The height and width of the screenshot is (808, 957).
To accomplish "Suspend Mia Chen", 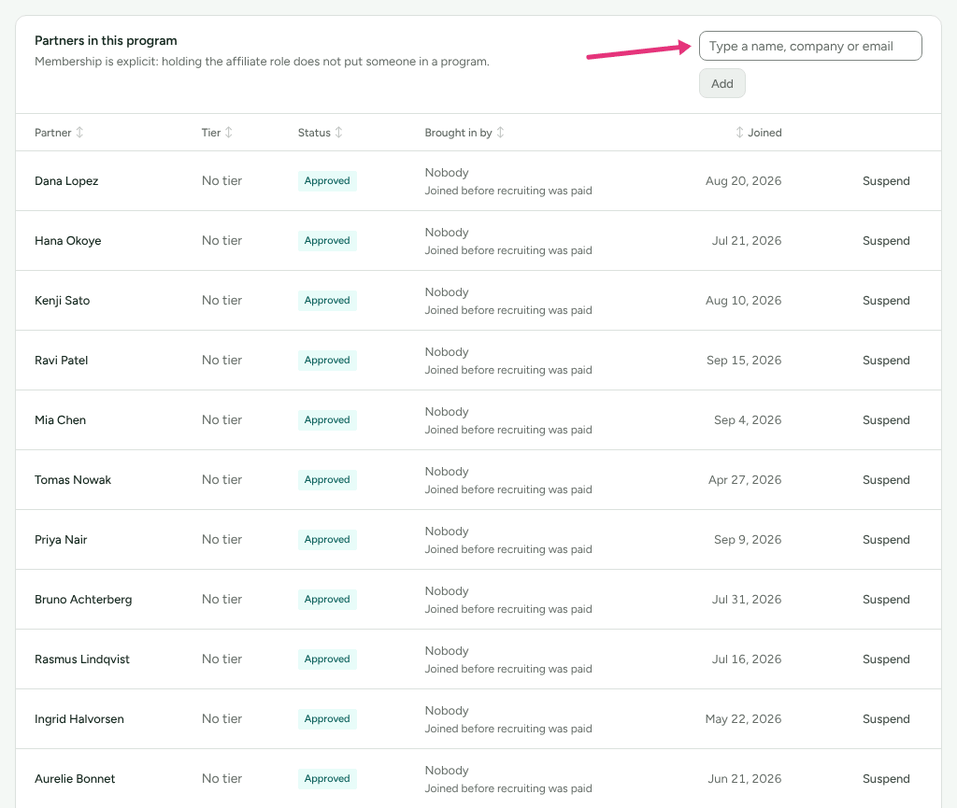I will tap(886, 420).
